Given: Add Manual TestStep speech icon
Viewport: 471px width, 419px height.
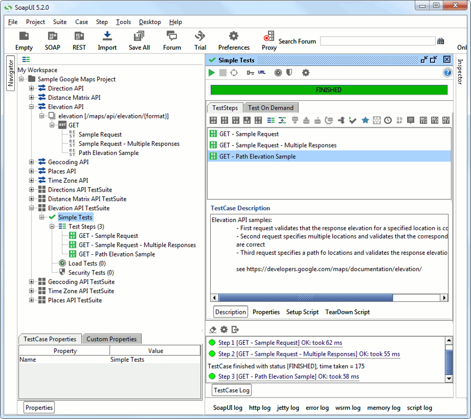Looking at the screenshot, I should click(410, 121).
